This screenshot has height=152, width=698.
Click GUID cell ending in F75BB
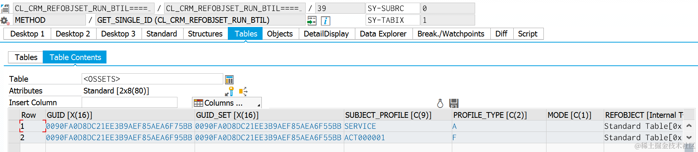click(x=120, y=126)
